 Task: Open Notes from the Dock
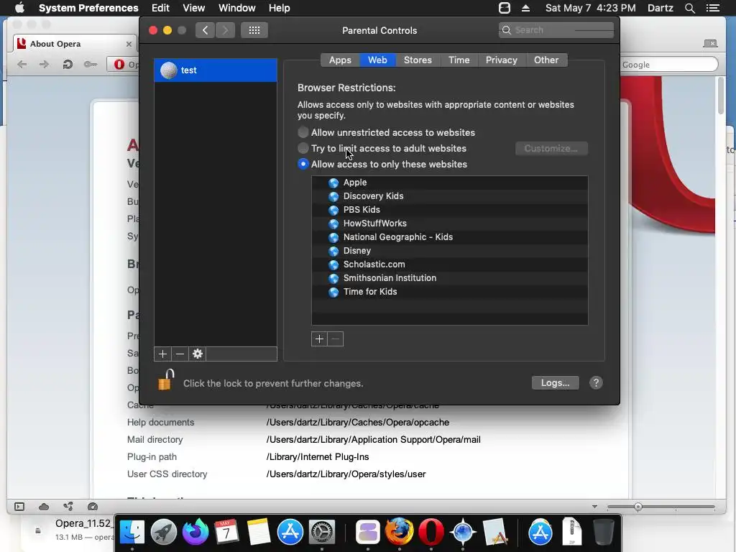[259, 533]
